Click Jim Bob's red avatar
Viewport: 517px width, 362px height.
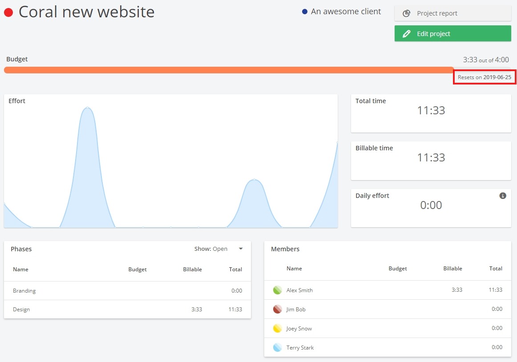tap(277, 309)
